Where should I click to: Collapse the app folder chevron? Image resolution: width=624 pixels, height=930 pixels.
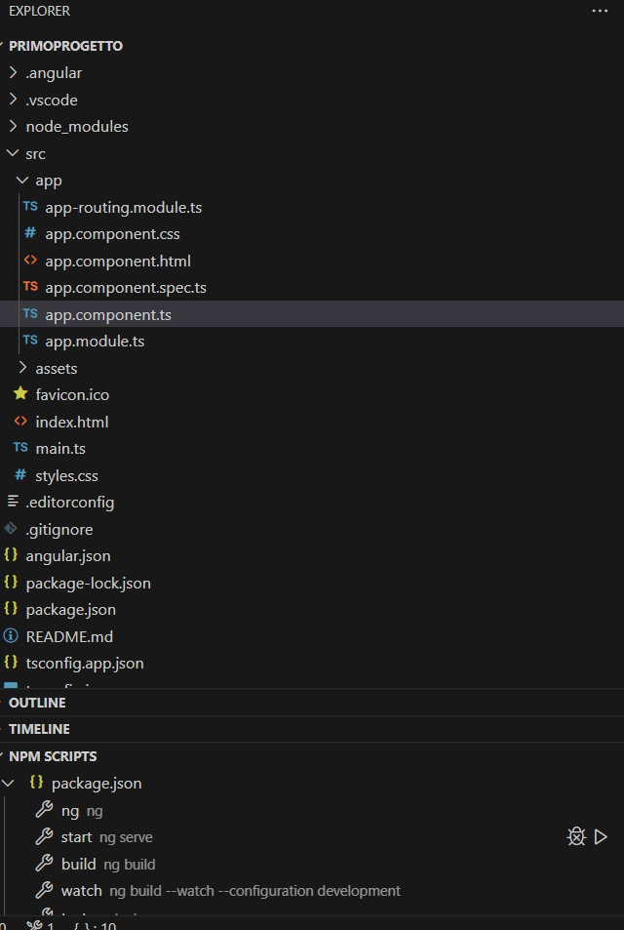22,181
